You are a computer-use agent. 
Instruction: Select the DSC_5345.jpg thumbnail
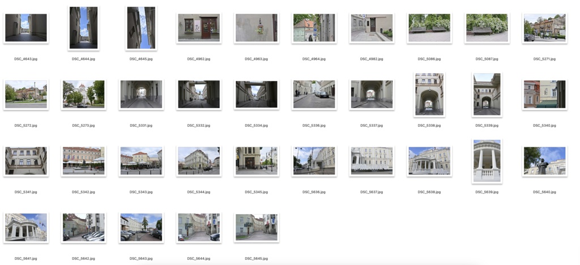click(257, 161)
